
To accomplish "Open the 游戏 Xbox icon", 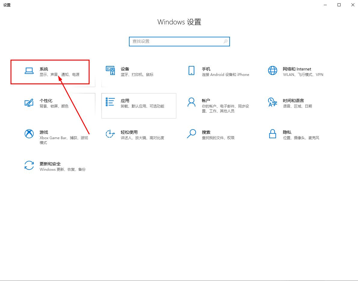I will click(x=29, y=134).
